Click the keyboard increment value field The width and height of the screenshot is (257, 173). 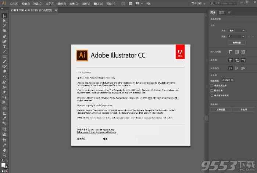pyautogui.click(x=227, y=80)
